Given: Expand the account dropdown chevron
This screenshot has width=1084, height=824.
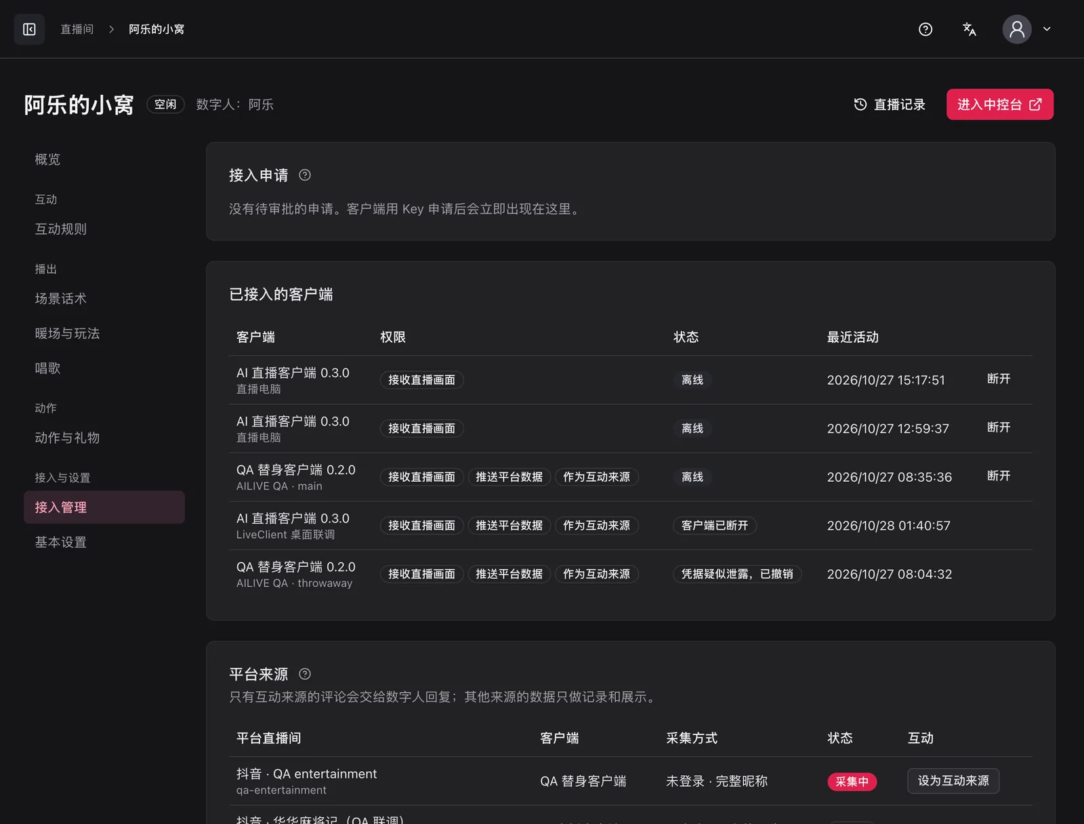Looking at the screenshot, I should [1047, 29].
